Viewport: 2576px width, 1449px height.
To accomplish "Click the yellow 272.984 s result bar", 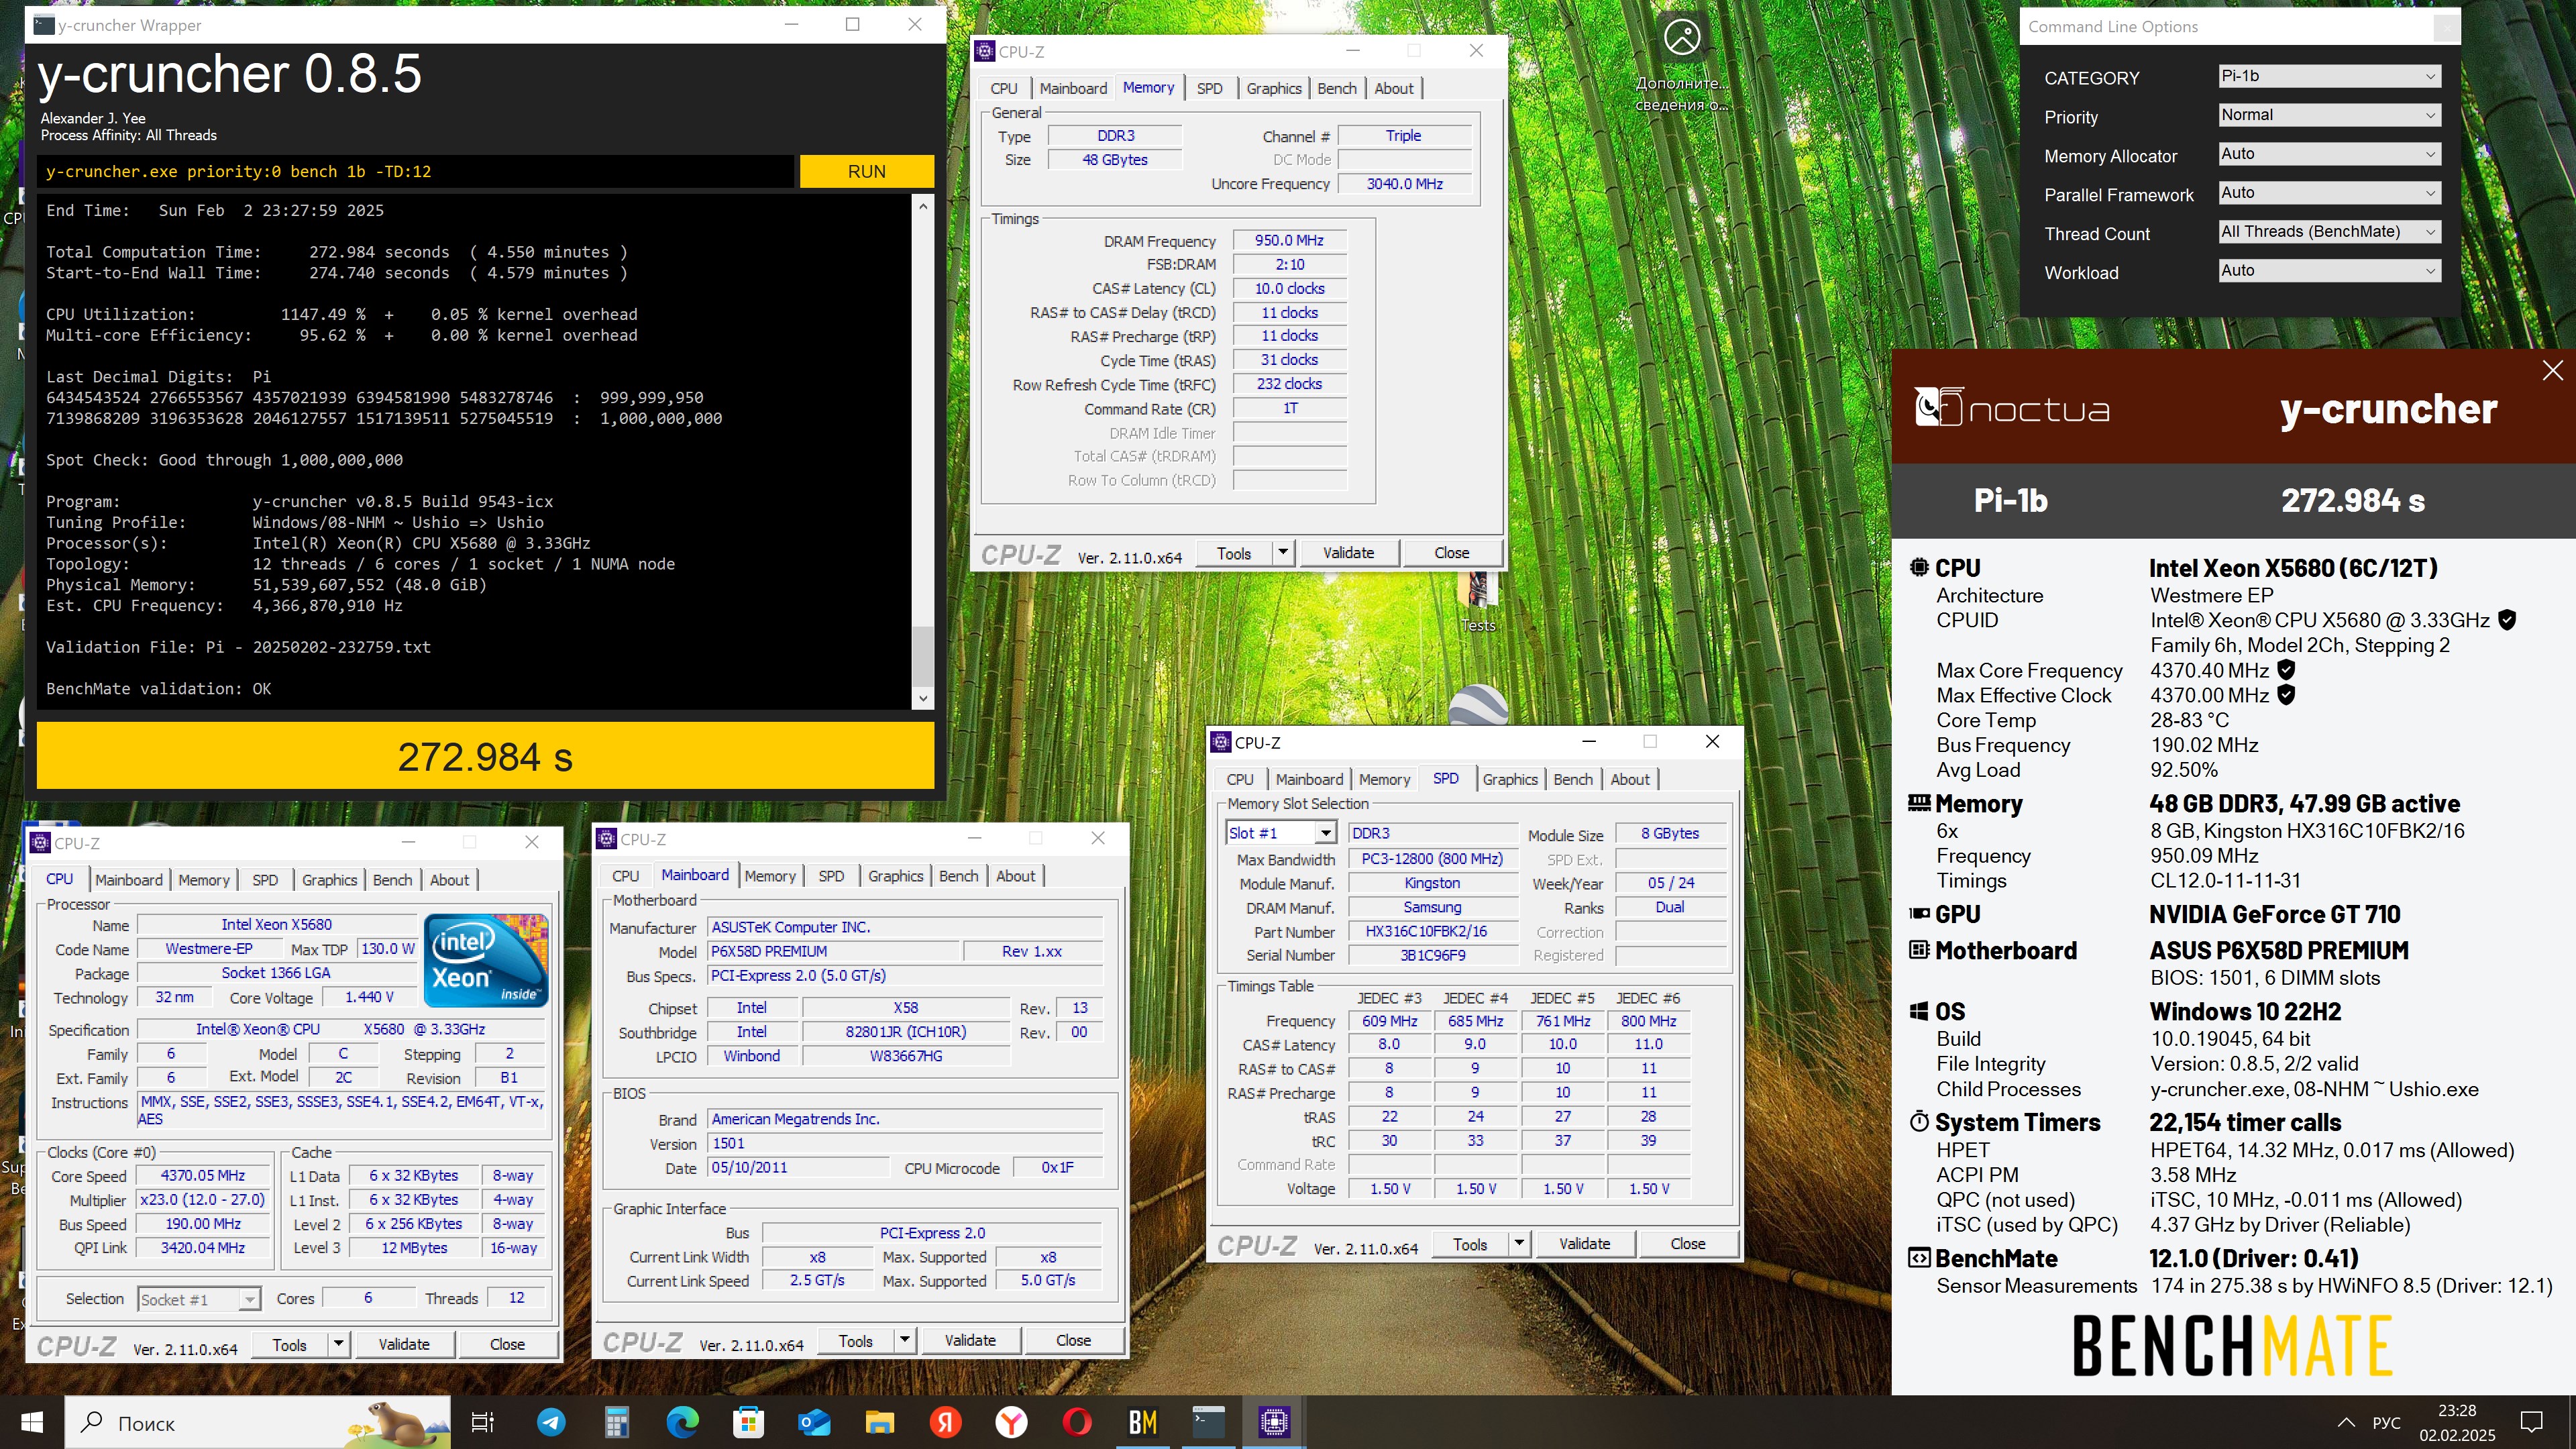I will (485, 756).
